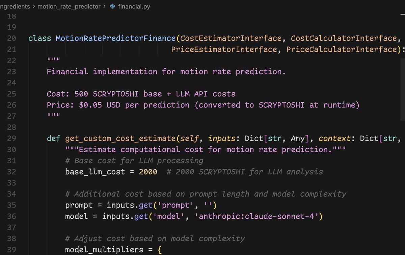Click the comment '# Adjust cost based on model complexity'
405x255 pixels.
pyautogui.click(x=155, y=238)
